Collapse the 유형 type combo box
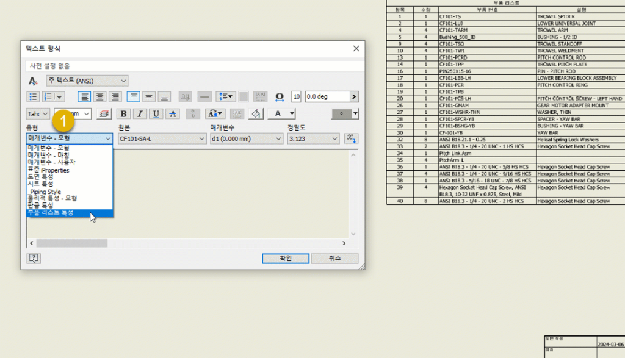The image size is (625, 358). [70, 138]
